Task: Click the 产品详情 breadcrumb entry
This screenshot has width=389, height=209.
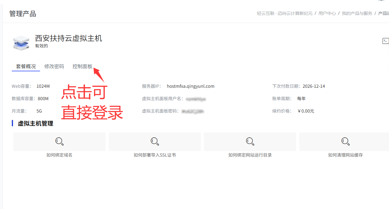Action: [384, 13]
